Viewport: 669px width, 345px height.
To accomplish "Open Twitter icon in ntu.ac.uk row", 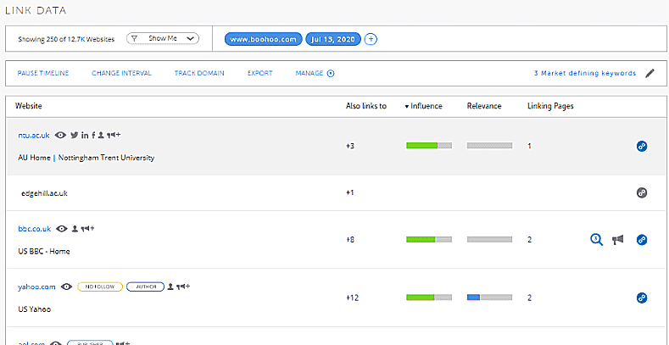I will (x=75, y=135).
